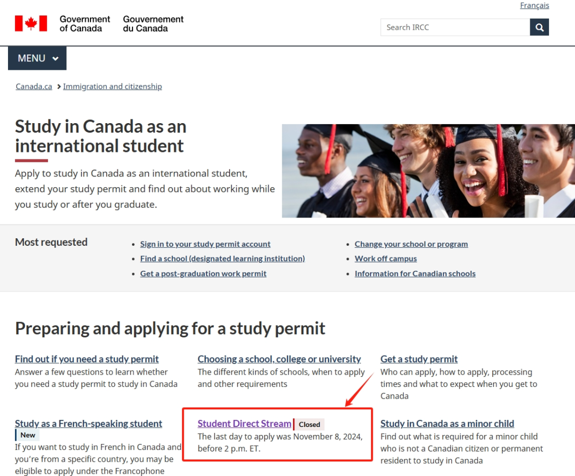575x476 pixels.
Task: Open Find a school (designated learning institution)
Action: [222, 259]
